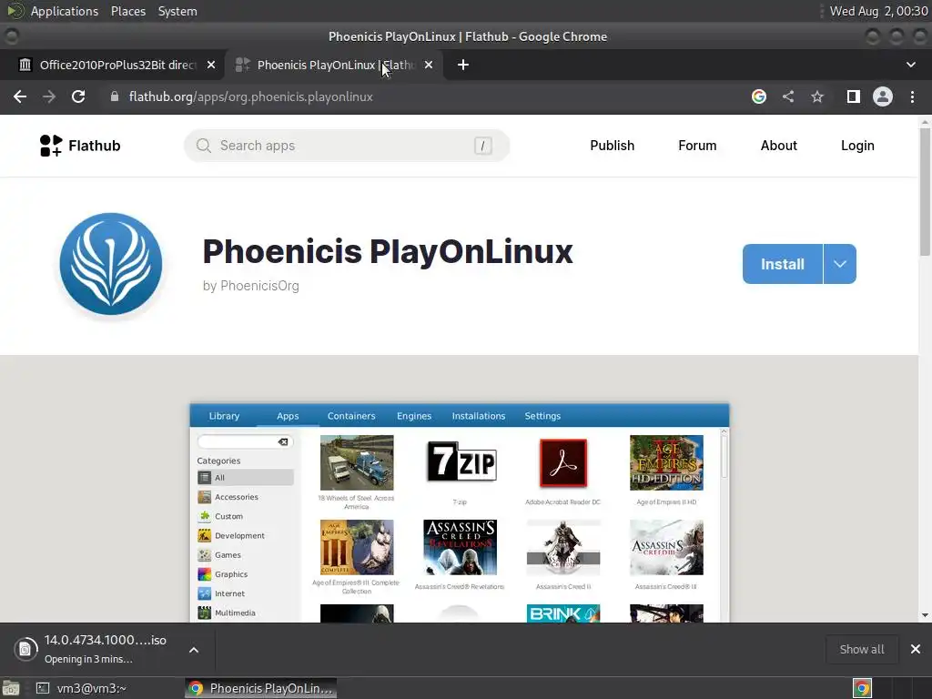Click the Adobe Acrobat Reader DC icon

[x=562, y=462]
